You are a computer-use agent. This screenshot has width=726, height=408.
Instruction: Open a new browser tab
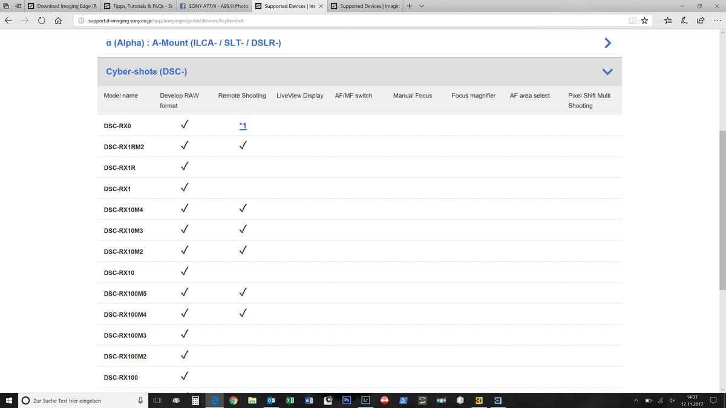click(410, 6)
